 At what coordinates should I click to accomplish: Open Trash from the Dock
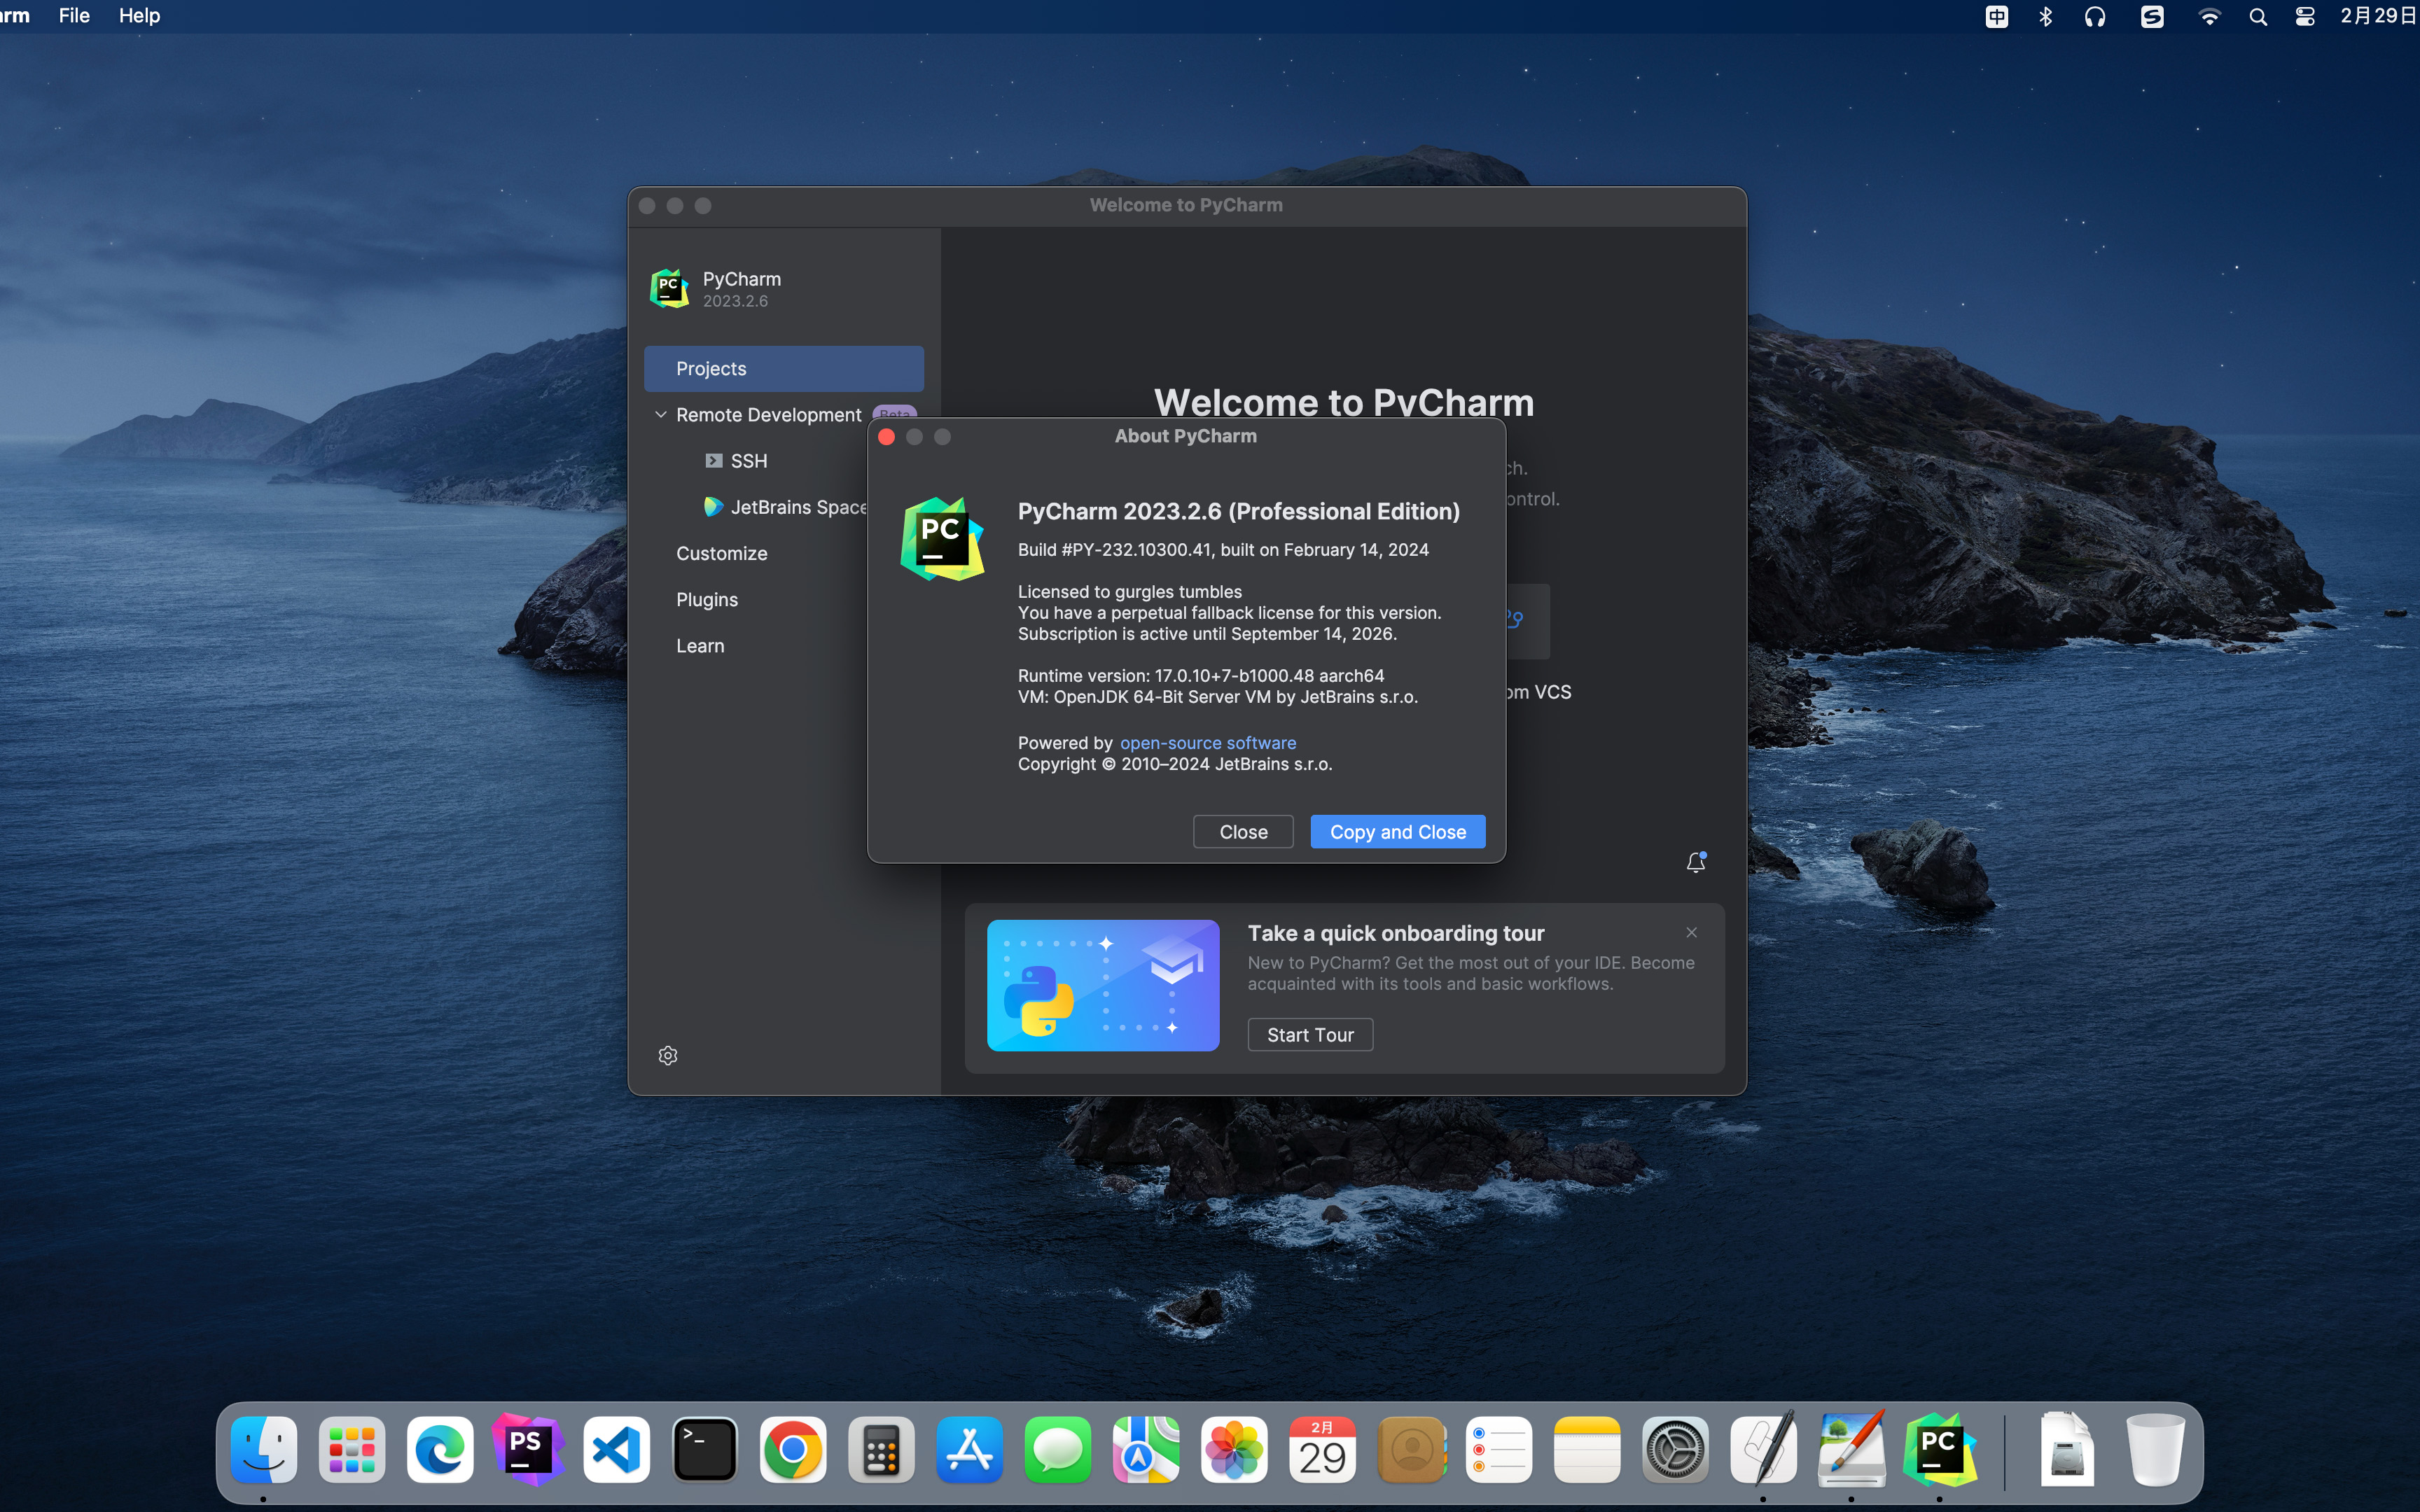pyautogui.click(x=2155, y=1450)
